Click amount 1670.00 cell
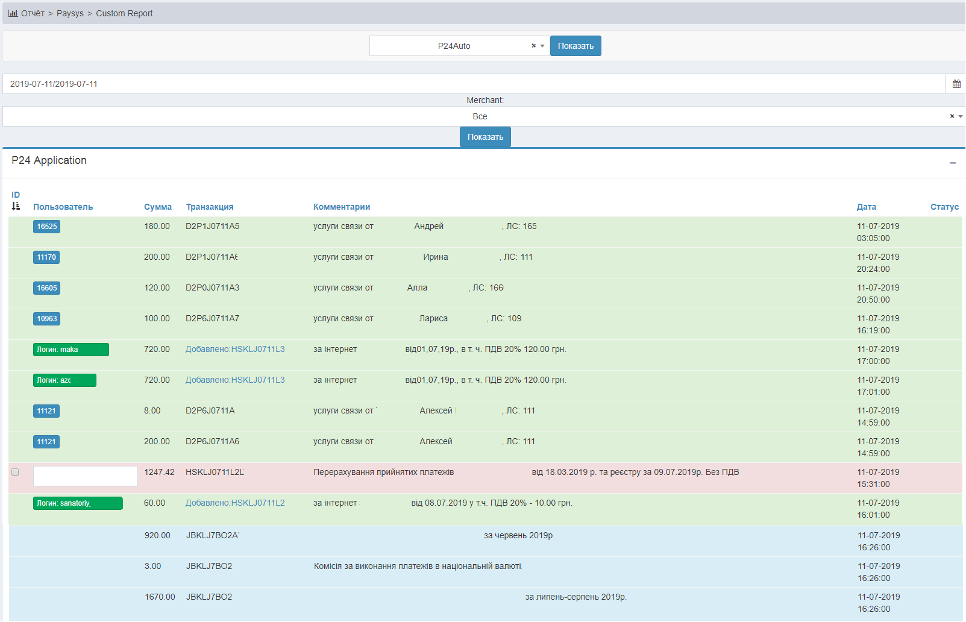The image size is (966, 622). (160, 597)
